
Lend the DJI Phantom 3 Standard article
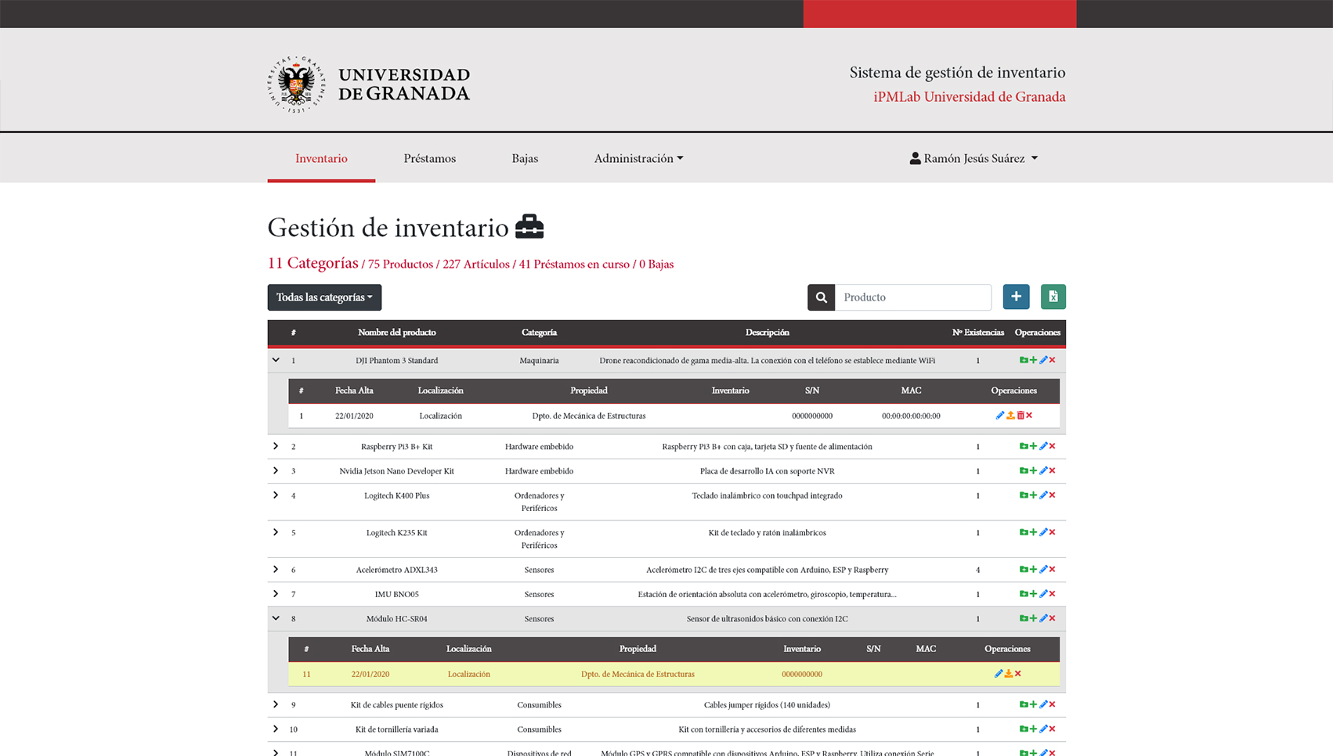click(x=1010, y=416)
